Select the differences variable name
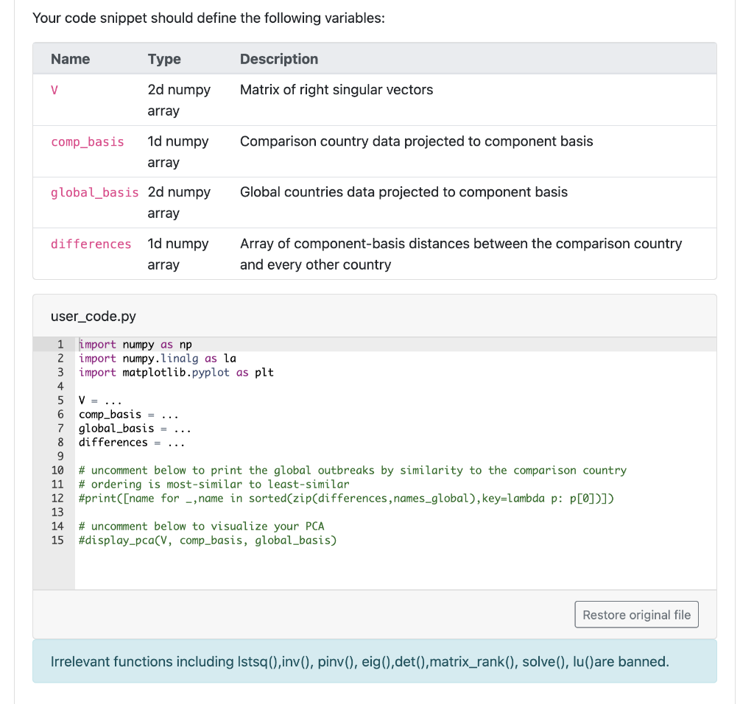 [x=91, y=243]
